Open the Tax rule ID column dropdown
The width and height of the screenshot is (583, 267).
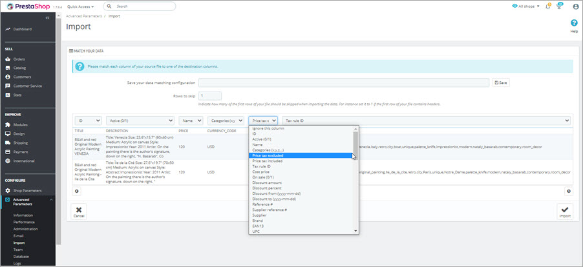[426, 121]
